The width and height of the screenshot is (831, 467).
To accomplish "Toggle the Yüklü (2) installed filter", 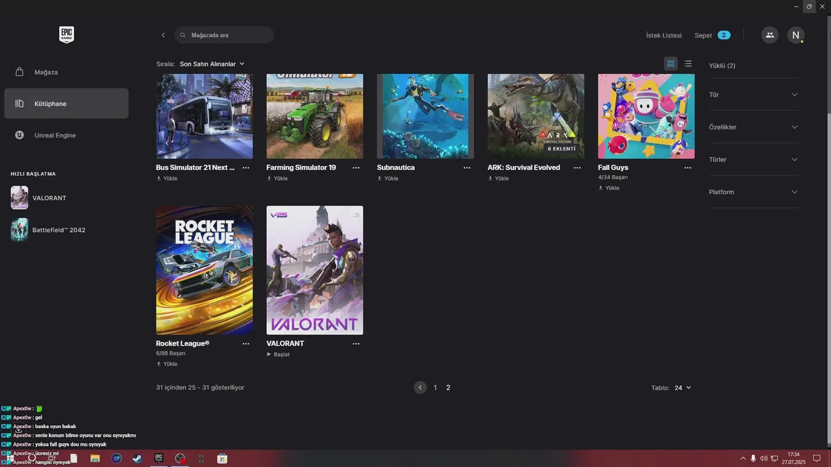I will click(x=722, y=66).
